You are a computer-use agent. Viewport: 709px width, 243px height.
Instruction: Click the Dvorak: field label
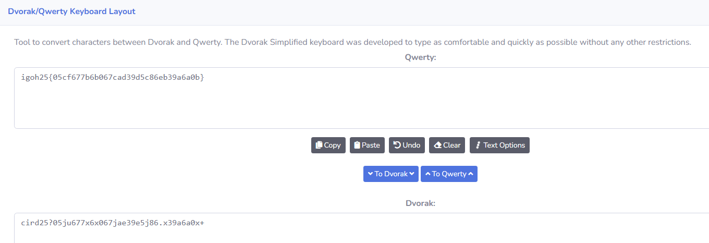(x=420, y=203)
